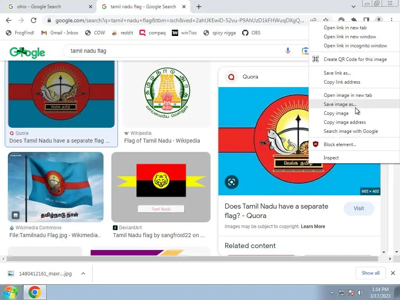Viewport: 400px width, 300px height.
Task: Open the OBS GitHub bookmark
Action: (252, 33)
